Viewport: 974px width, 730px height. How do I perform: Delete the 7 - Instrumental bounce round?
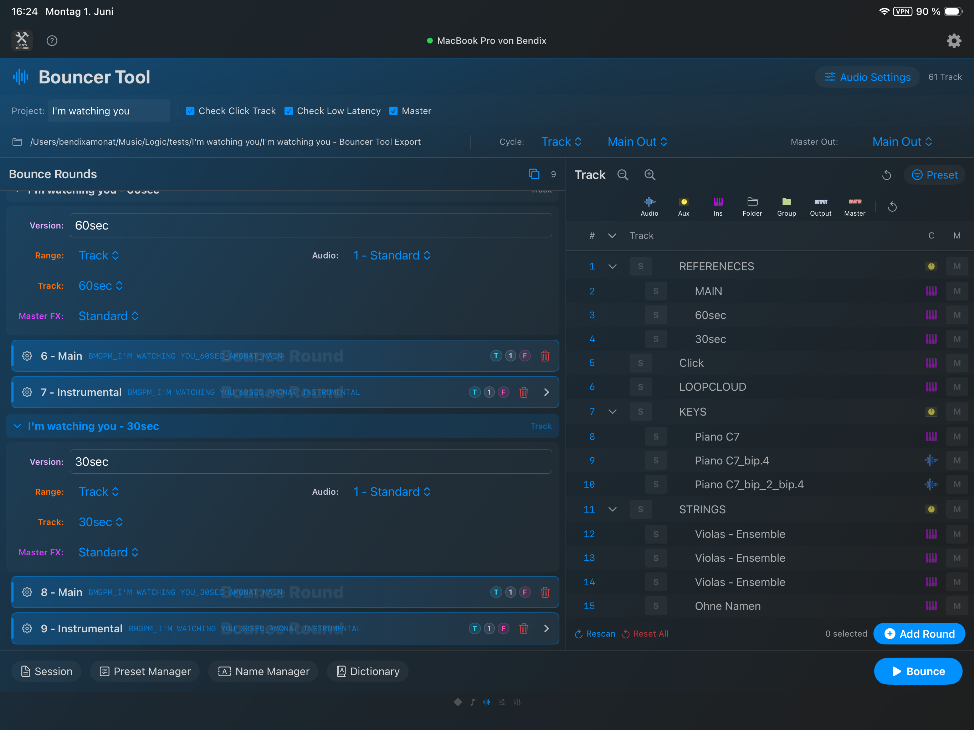[x=524, y=392]
